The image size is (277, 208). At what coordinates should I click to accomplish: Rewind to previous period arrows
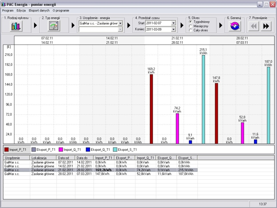253,26
